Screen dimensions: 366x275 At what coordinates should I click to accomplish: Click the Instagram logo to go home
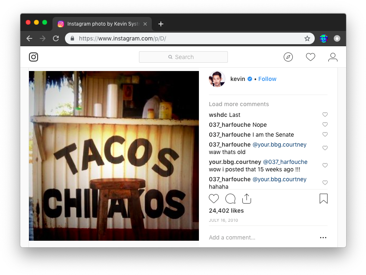pos(33,57)
